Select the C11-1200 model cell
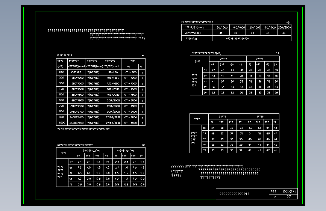Viewport: 326px width, 211px height. pyautogui.click(x=130, y=78)
